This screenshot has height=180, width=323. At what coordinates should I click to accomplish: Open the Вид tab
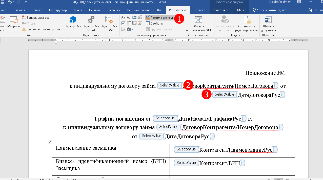[x=160, y=10]
